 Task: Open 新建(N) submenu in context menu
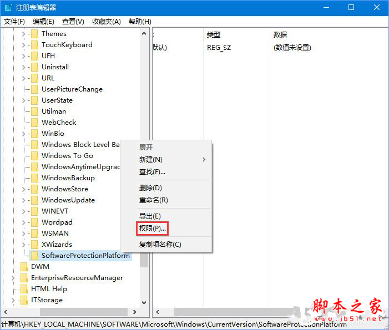point(166,159)
